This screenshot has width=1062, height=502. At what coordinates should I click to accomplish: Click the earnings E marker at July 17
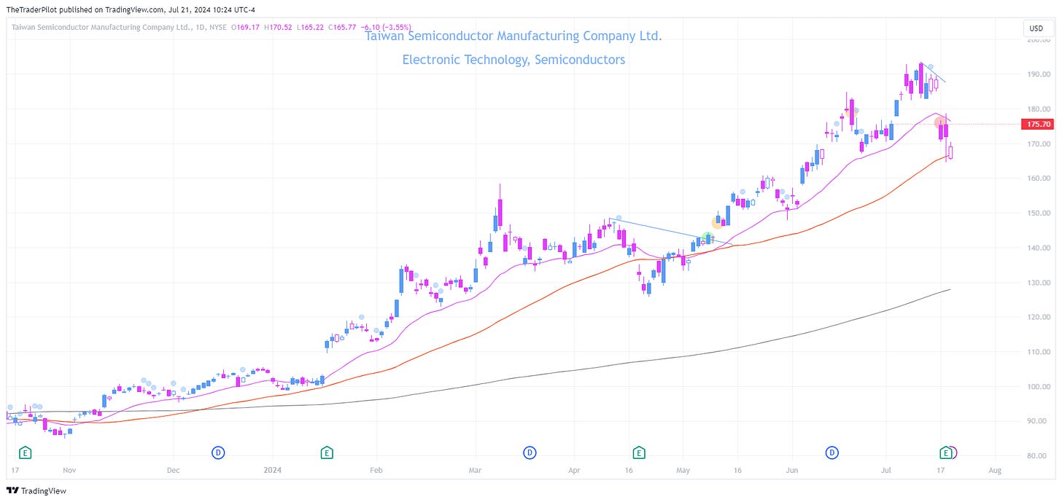coord(946,452)
